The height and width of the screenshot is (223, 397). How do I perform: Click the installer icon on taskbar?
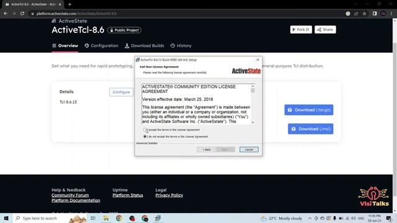(158, 218)
